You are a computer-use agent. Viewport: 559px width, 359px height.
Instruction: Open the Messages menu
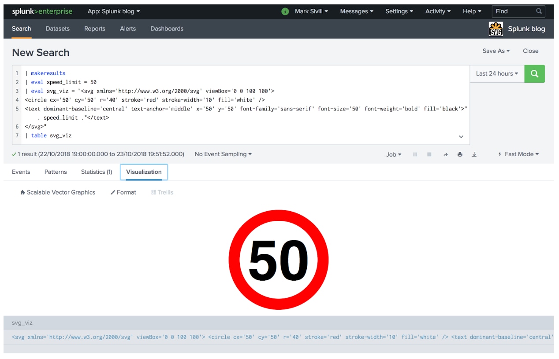coord(357,11)
